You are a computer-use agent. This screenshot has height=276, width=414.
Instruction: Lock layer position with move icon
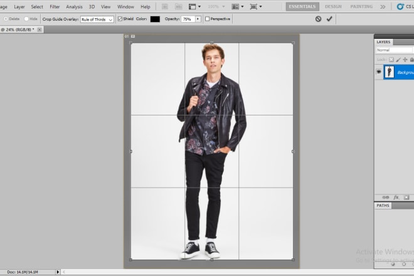pyautogui.click(x=405, y=60)
